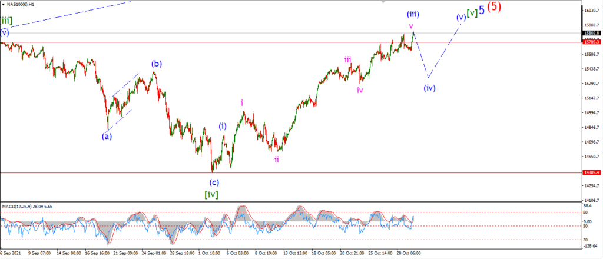Click the 1 Oct 10:00 time axis label
Image resolution: width=603 pixels, height=259 pixels.
pos(210,254)
